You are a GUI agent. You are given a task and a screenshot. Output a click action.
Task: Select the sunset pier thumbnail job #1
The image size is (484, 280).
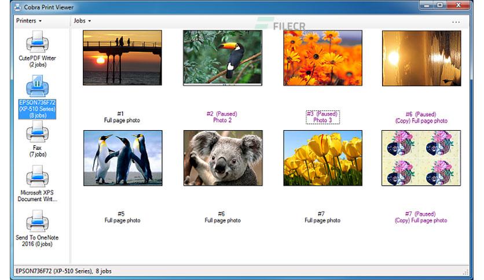(x=122, y=58)
